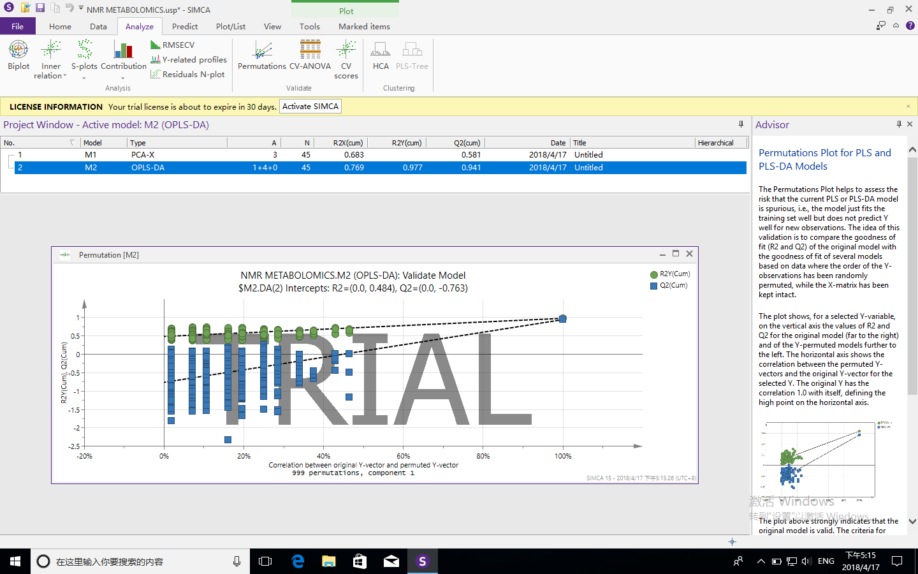Click the plot title 'NMR METABOLOMICS.M2 (OPLS-DA): Validate Model'
This screenshot has height=574, width=918.
(353, 276)
